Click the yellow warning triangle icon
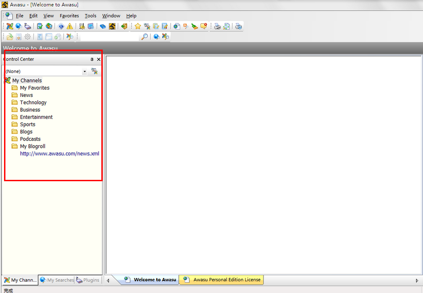This screenshot has height=293, width=423. (x=70, y=27)
